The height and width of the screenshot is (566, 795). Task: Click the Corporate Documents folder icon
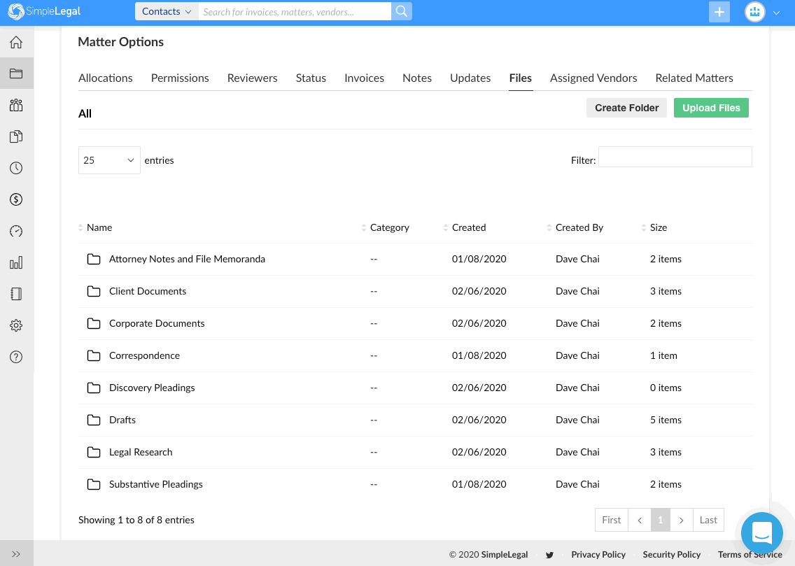coord(94,323)
